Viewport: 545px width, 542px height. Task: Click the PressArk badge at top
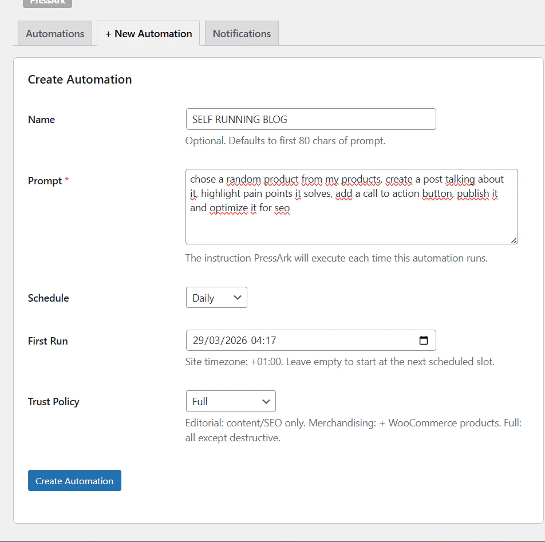coord(48,3)
